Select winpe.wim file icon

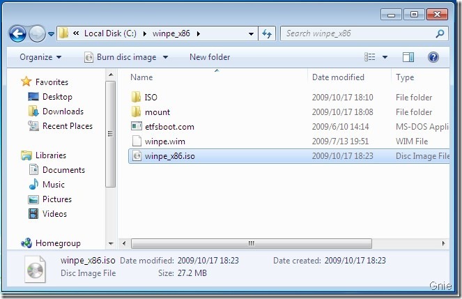137,141
